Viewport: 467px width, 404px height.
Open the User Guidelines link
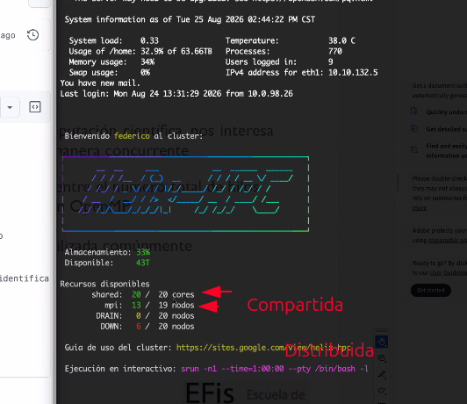point(449,272)
